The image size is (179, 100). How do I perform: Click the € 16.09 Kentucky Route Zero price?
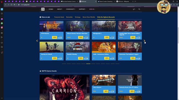138,92
